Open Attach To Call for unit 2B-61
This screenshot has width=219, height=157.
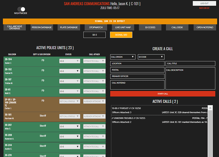(94, 91)
